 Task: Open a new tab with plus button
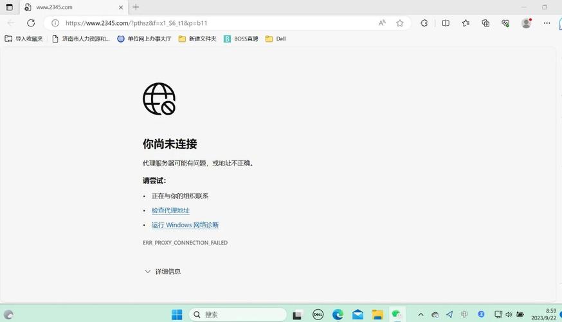click(x=136, y=7)
